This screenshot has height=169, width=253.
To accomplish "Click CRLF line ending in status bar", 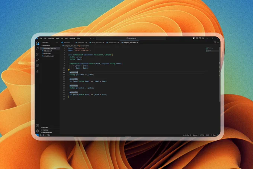I will click(x=207, y=135).
